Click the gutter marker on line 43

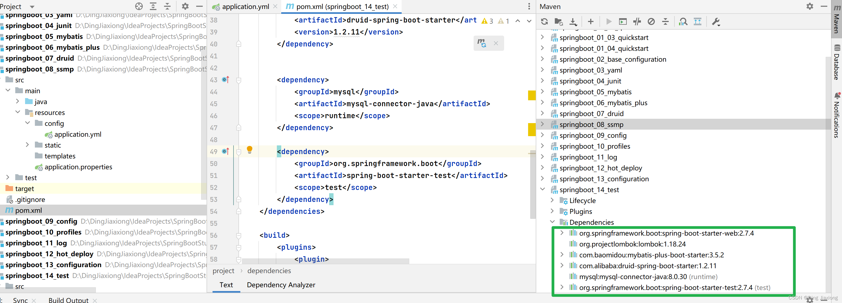pyautogui.click(x=226, y=80)
